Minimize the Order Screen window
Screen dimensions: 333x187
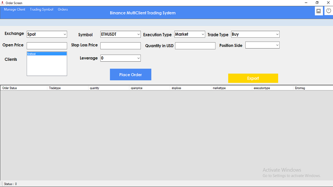tap(305, 3)
